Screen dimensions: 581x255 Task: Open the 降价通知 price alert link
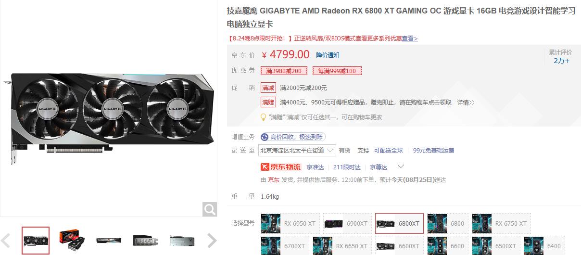click(x=328, y=55)
